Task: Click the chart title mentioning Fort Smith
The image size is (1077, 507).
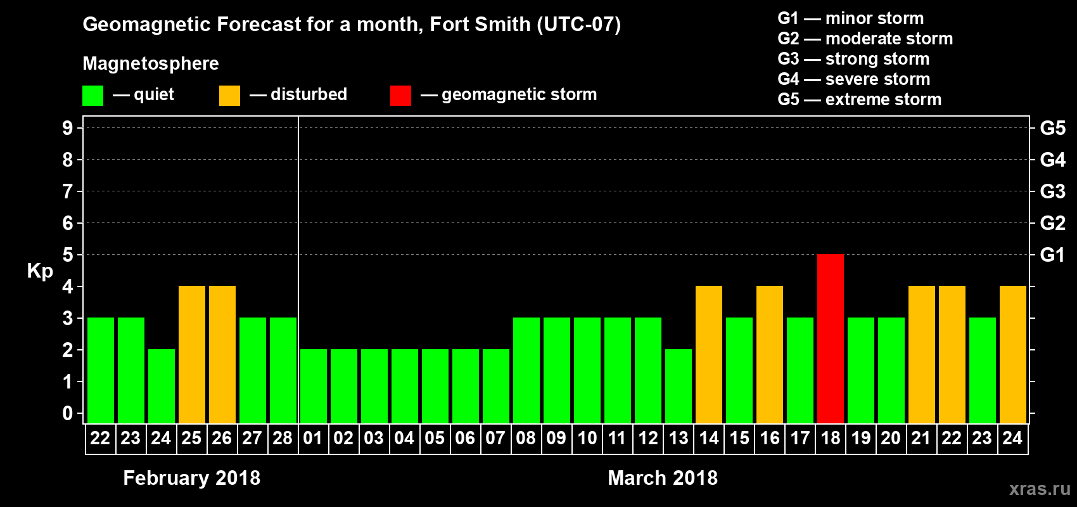Action: click(x=352, y=25)
